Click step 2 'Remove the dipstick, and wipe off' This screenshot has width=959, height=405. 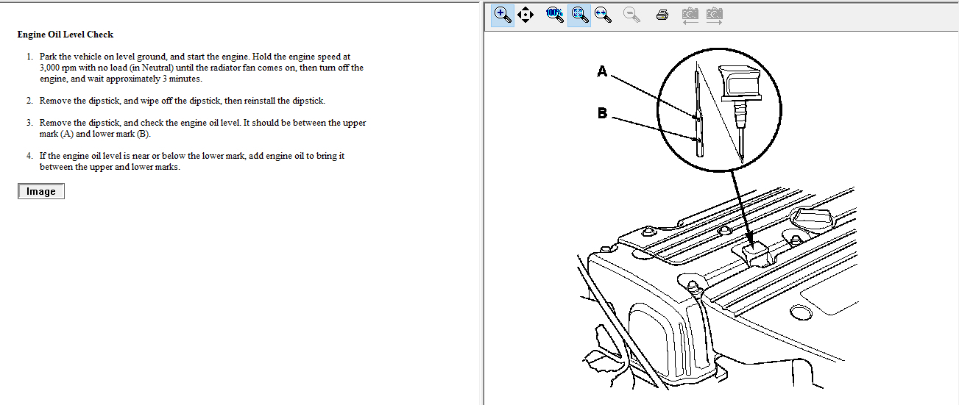[x=182, y=101]
